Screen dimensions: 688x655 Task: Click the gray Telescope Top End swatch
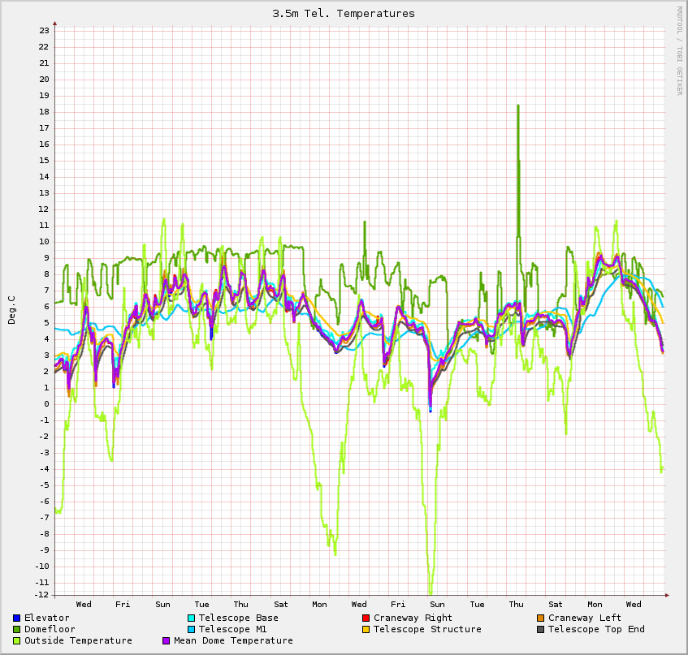tap(540, 629)
